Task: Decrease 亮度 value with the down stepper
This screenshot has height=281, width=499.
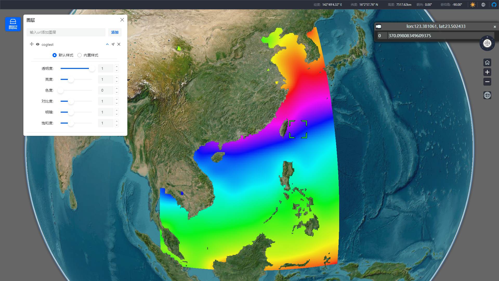Action: pos(117,81)
